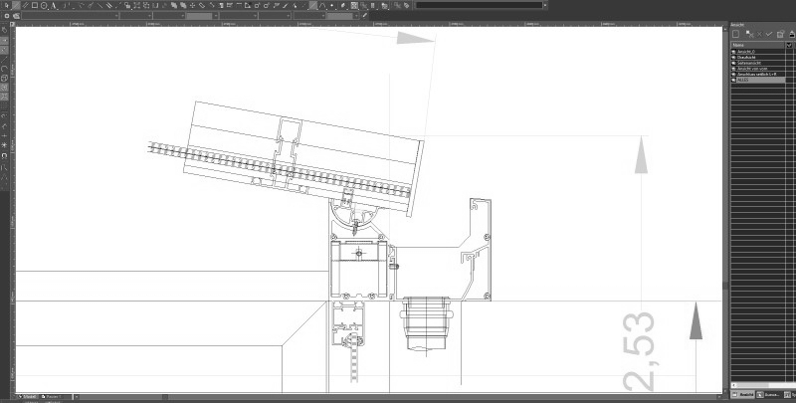The image size is (796, 403).
Task: Toggle the checkbox beside the Draufsicht view
Action: point(789,58)
